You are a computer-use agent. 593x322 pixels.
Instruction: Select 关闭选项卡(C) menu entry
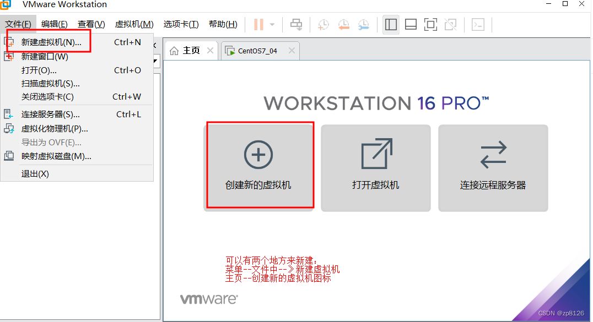tap(77, 97)
